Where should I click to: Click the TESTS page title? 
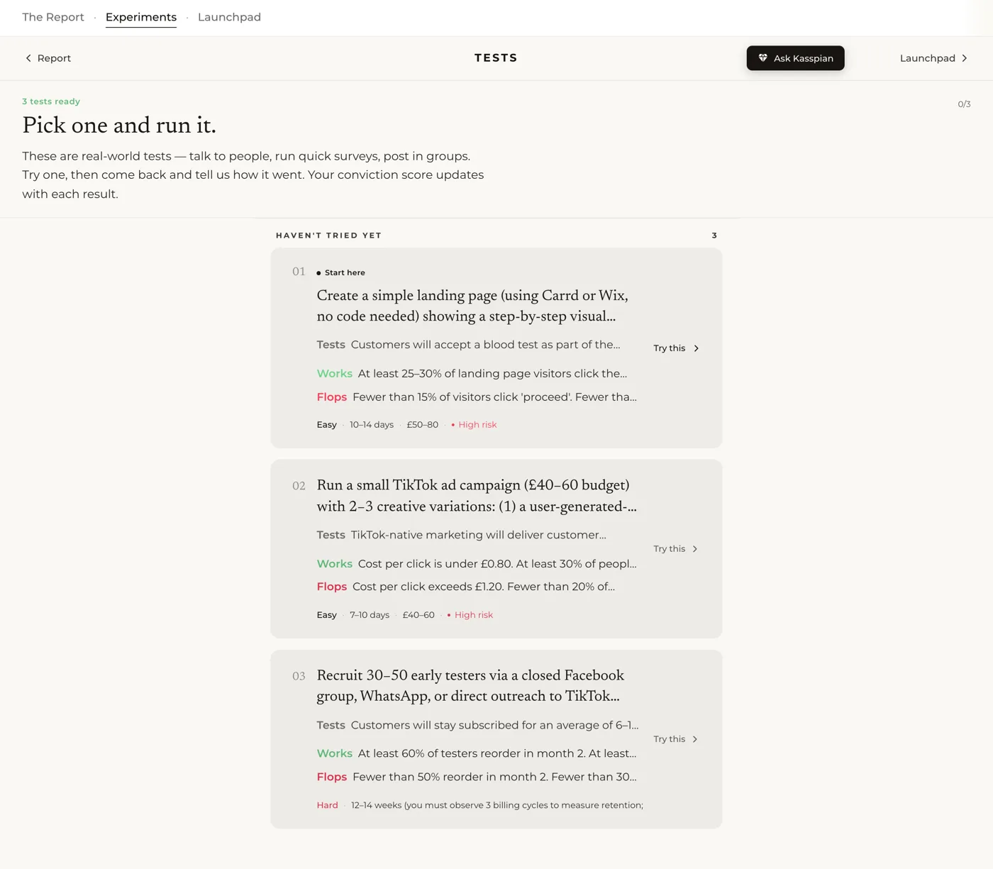point(496,58)
